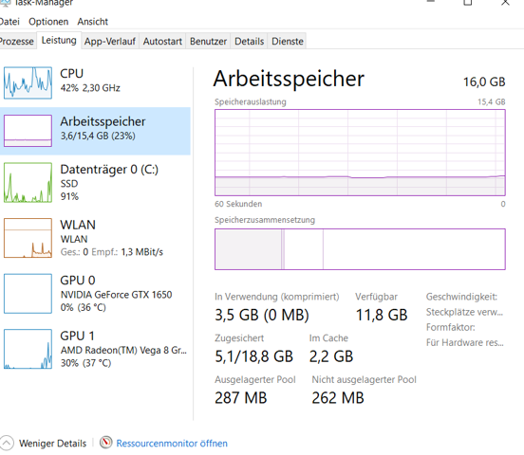Click the Arbeitsspeicher heading on the right
Image resolution: width=524 pixels, height=455 pixels.
289,80
